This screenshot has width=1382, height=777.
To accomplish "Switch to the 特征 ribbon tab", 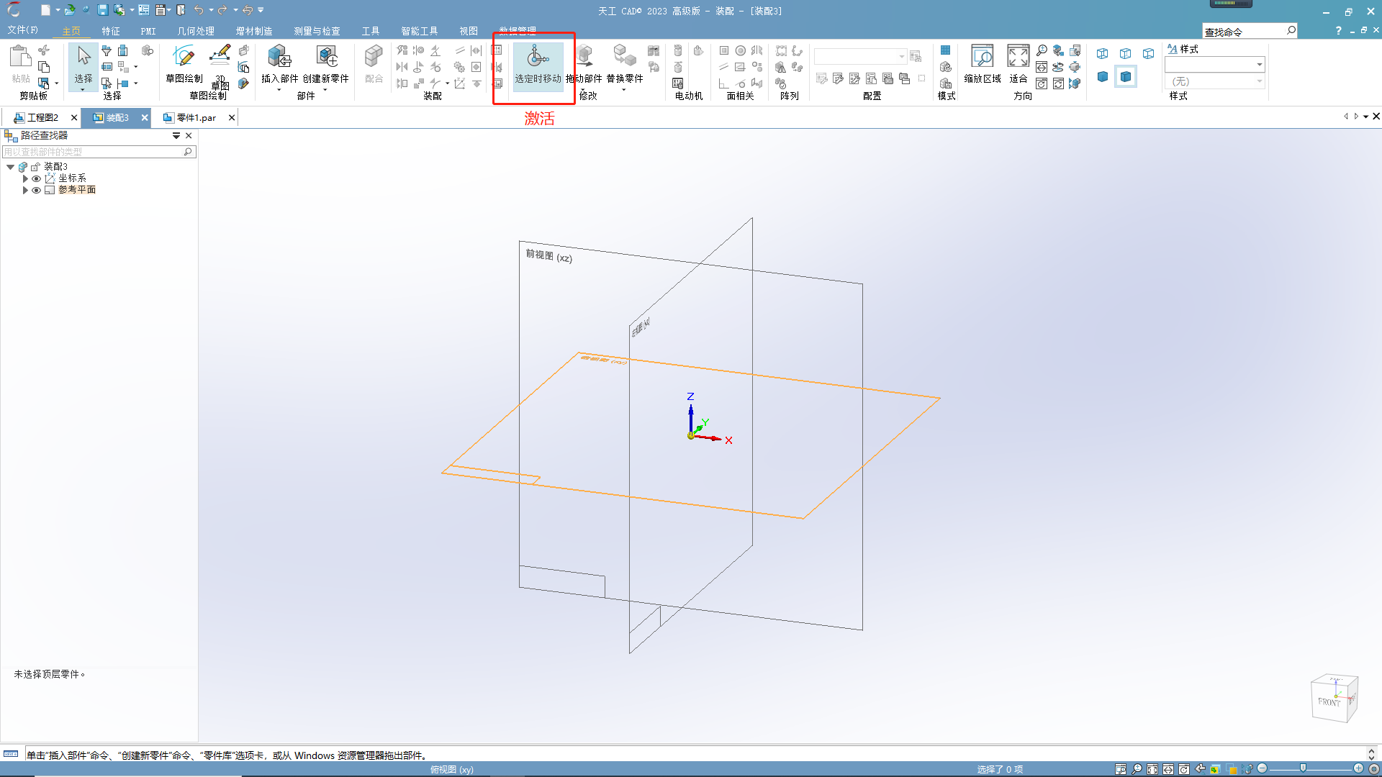I will 111,31.
